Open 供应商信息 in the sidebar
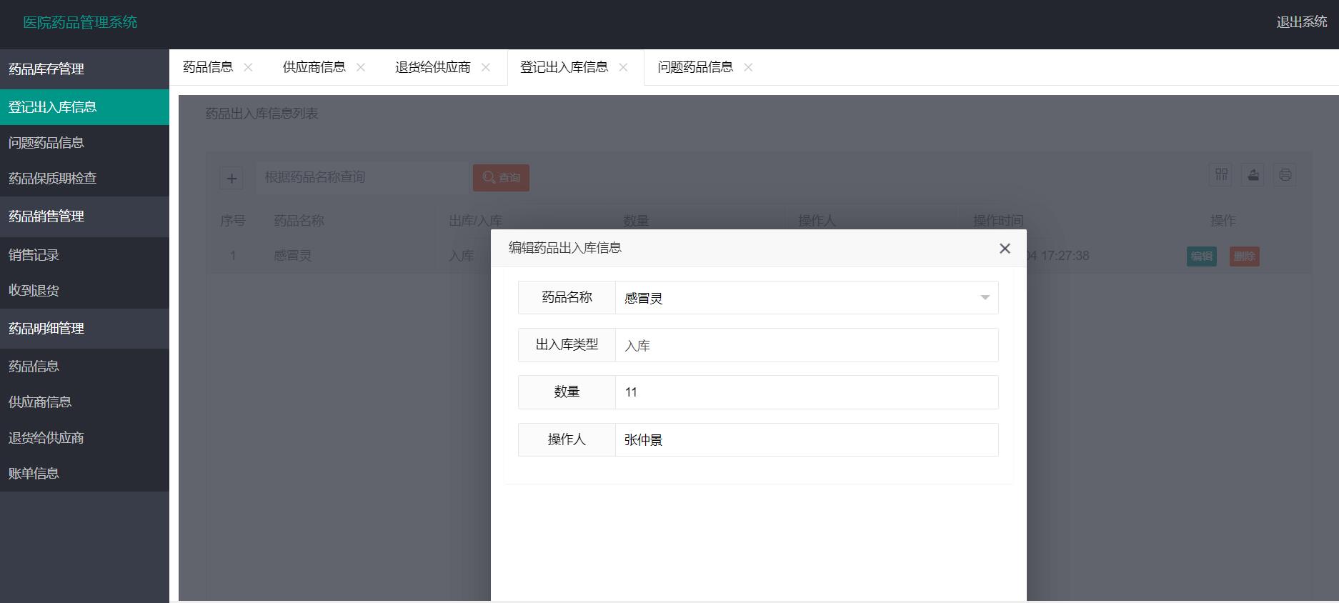 click(84, 402)
